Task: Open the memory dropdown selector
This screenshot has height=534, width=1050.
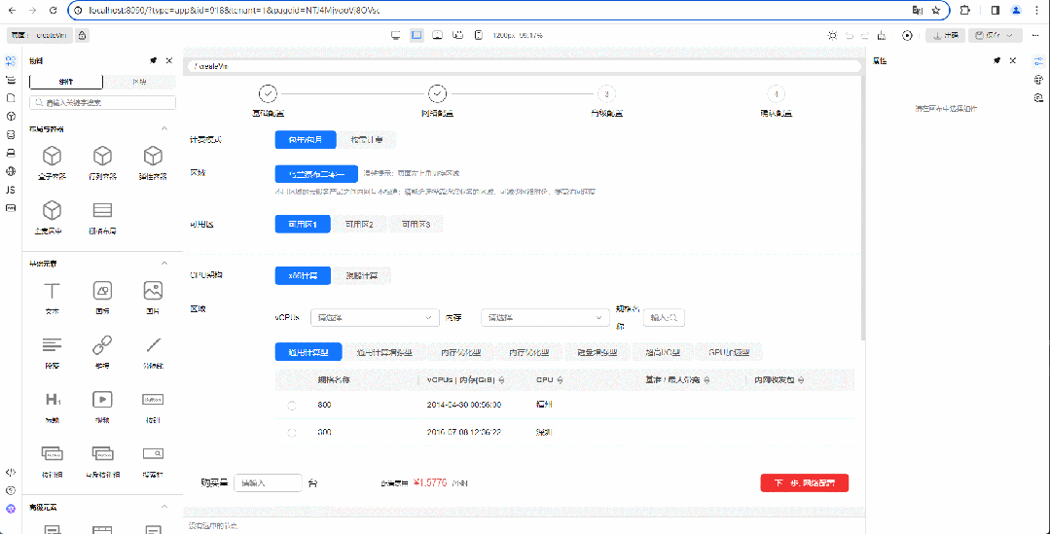Action: [545, 317]
